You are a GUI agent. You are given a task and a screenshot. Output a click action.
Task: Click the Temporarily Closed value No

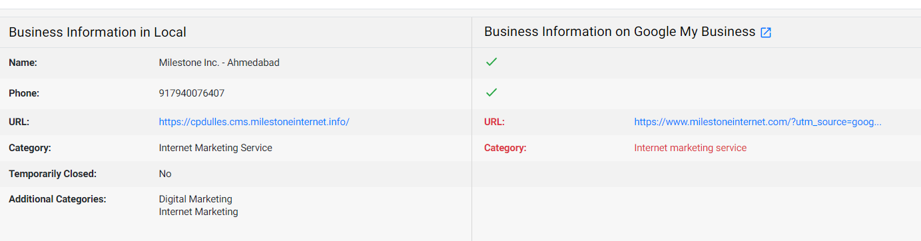[165, 174]
